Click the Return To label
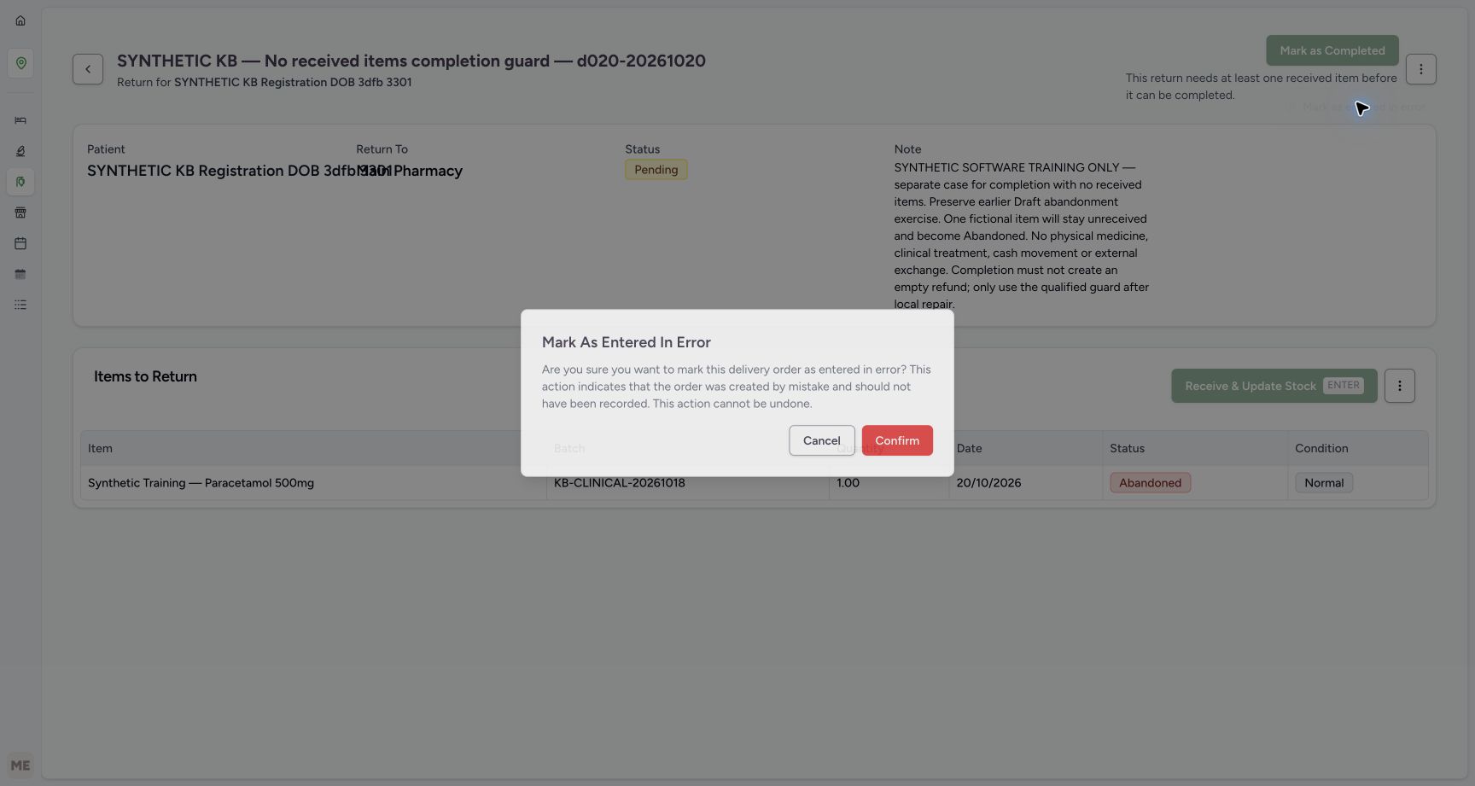Viewport: 1475px width, 786px height. 382,149
